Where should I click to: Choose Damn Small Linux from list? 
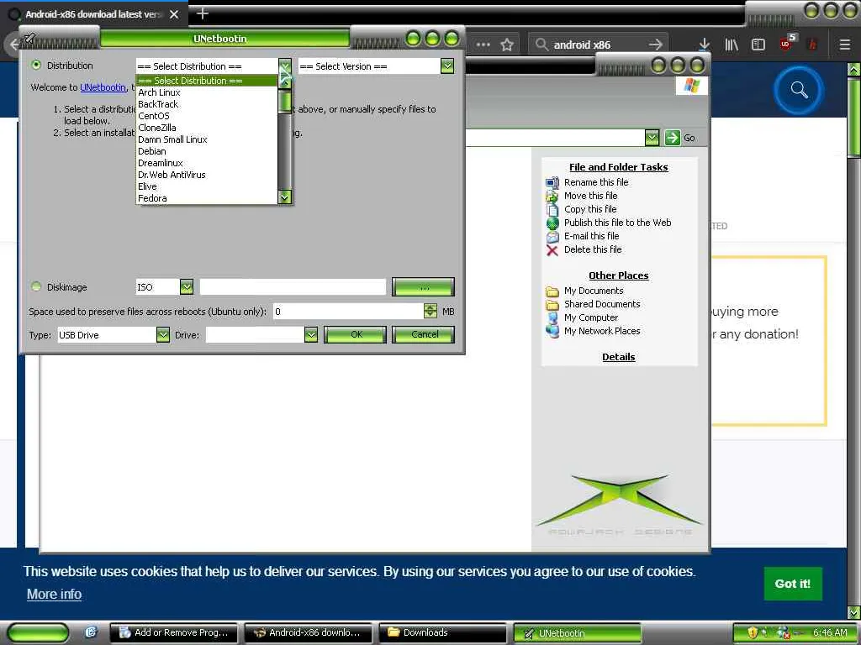click(x=206, y=139)
